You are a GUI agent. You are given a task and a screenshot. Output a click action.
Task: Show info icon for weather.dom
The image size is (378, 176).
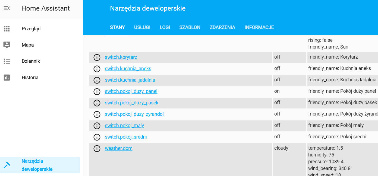pos(97,149)
